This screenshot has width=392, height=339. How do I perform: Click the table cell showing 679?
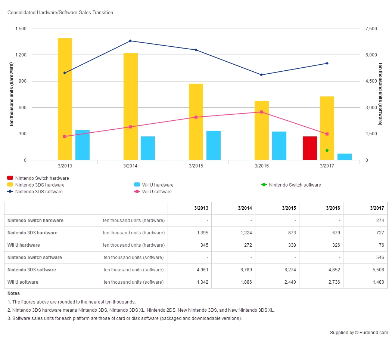point(321,232)
